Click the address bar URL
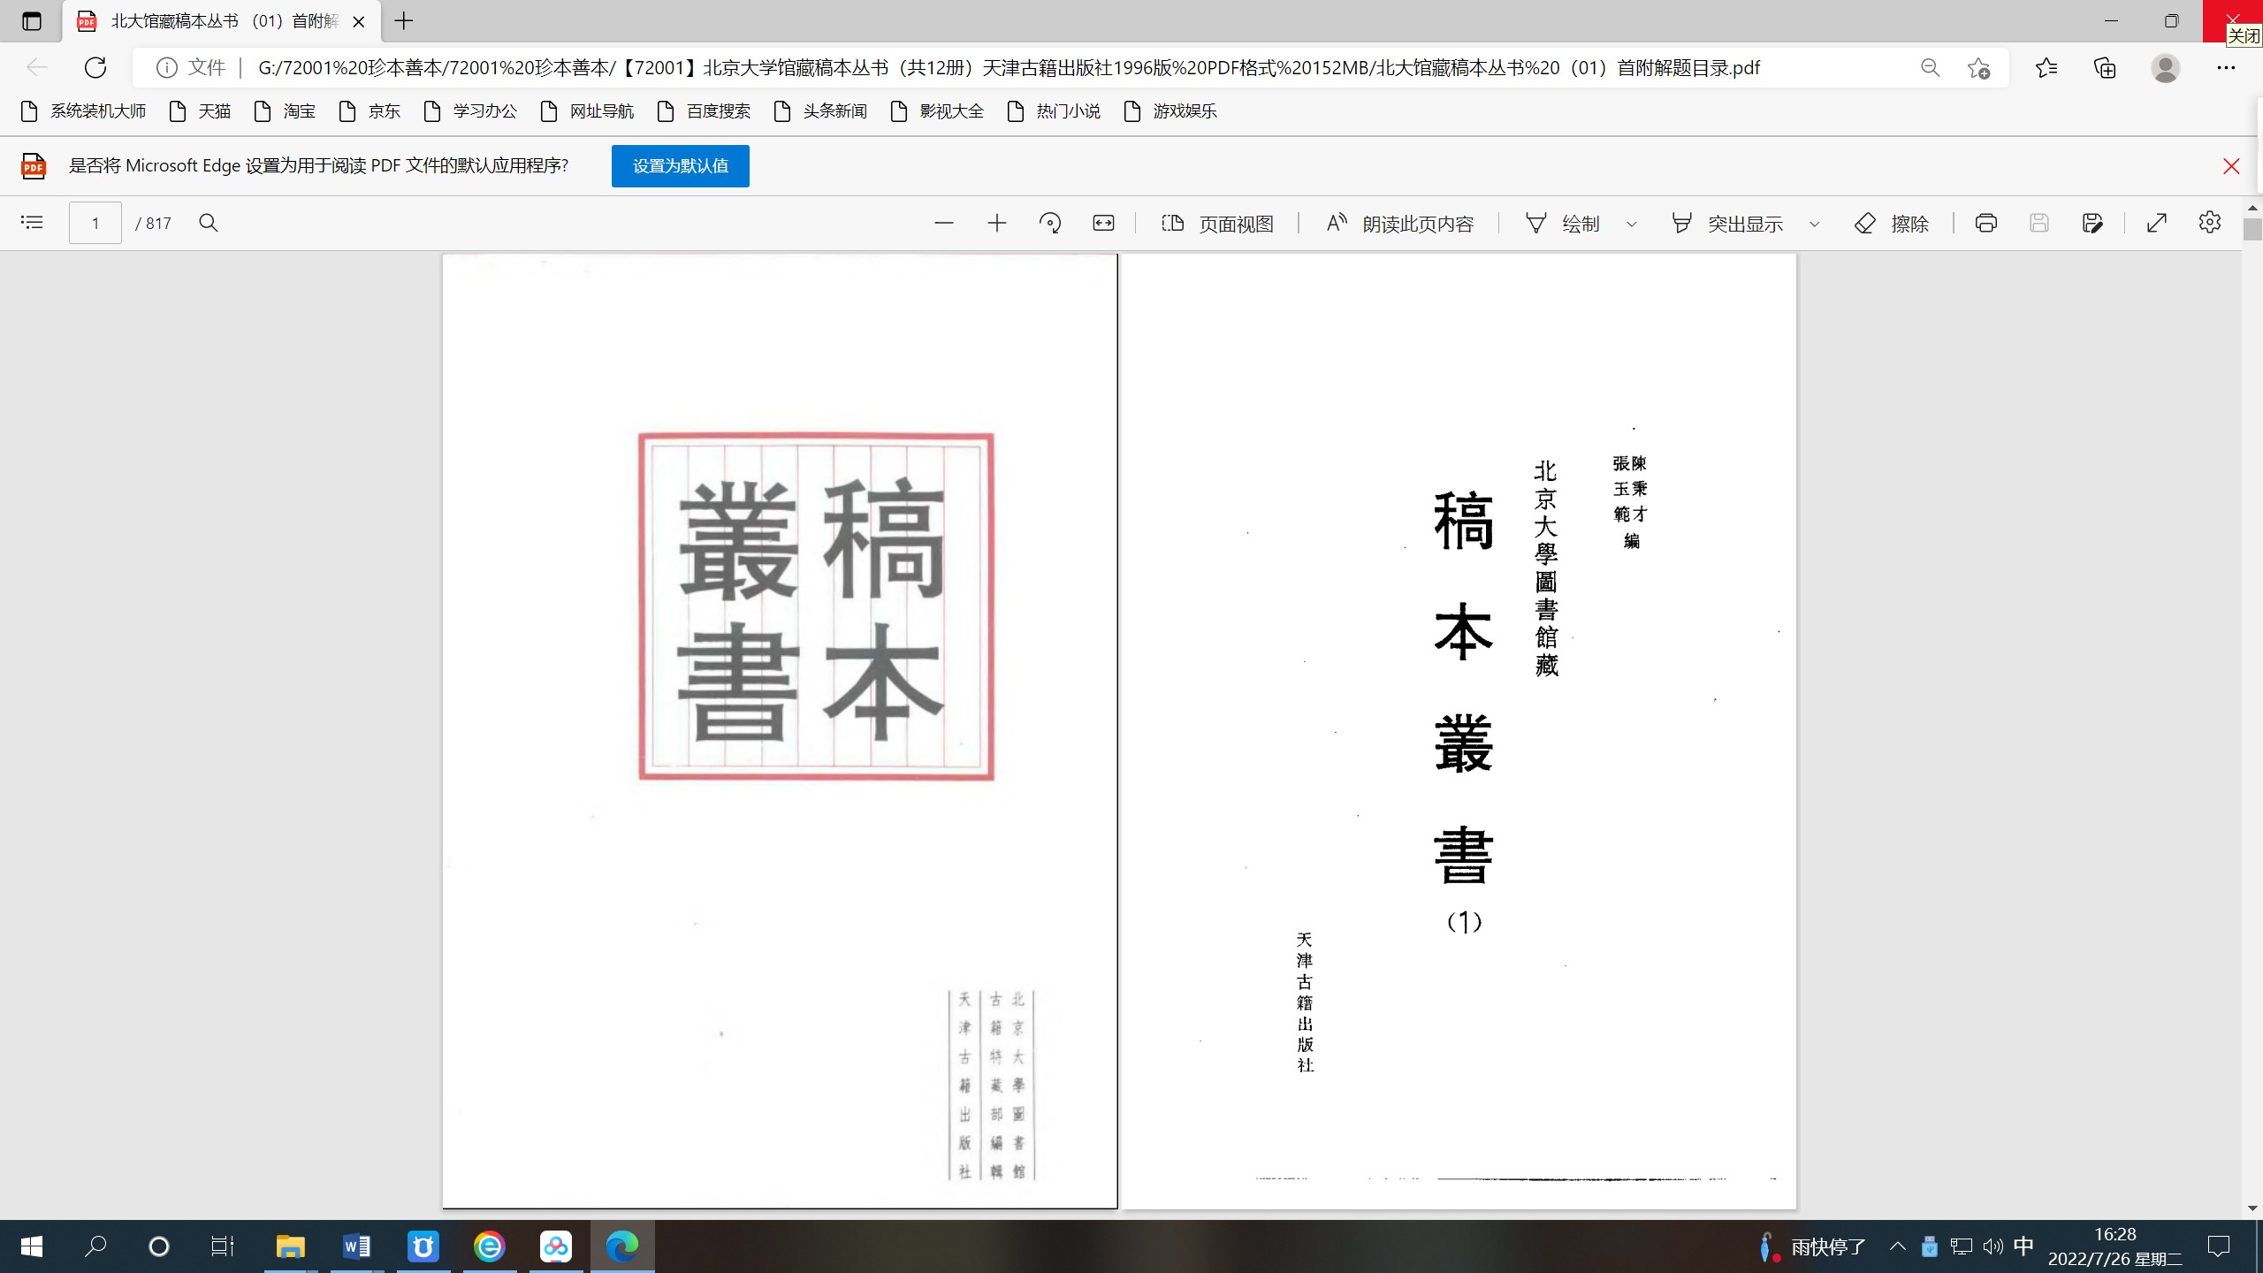 tap(1009, 68)
